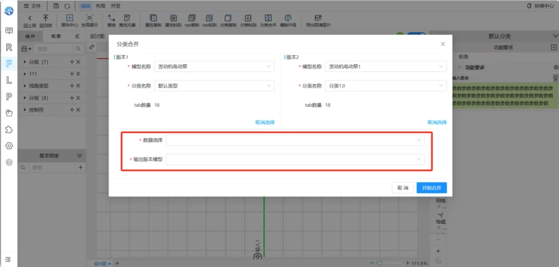Select the R icon in the left sidebar
This screenshot has width=559, height=267.
click(9, 47)
